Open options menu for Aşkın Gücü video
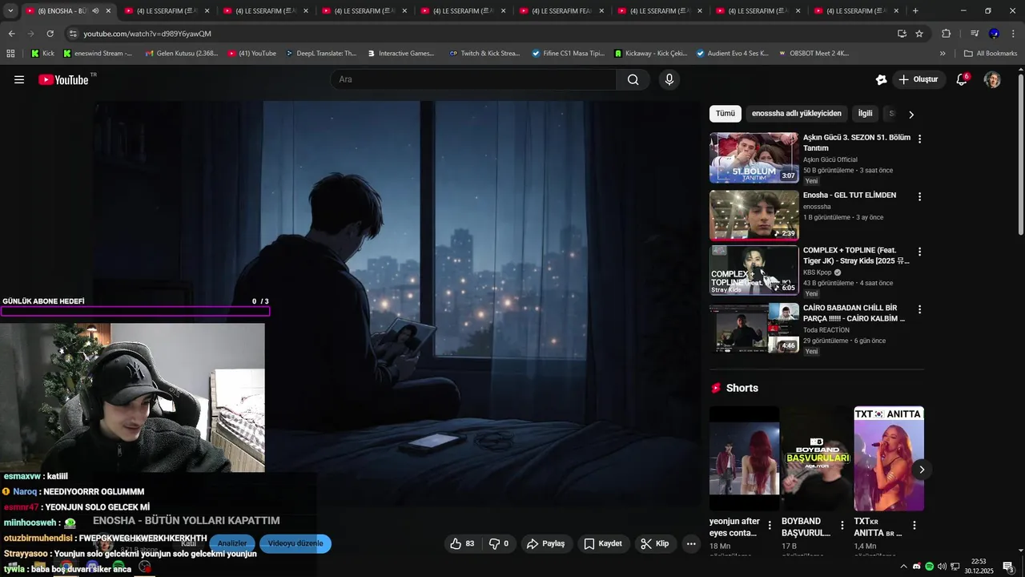Screen dimensions: 1025x577 pos(919,139)
